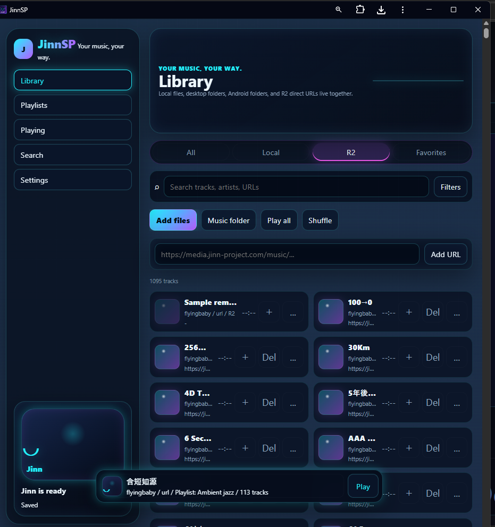The height and width of the screenshot is (527, 495).
Task: Click the 6 Sec... track title
Action: 198,438
